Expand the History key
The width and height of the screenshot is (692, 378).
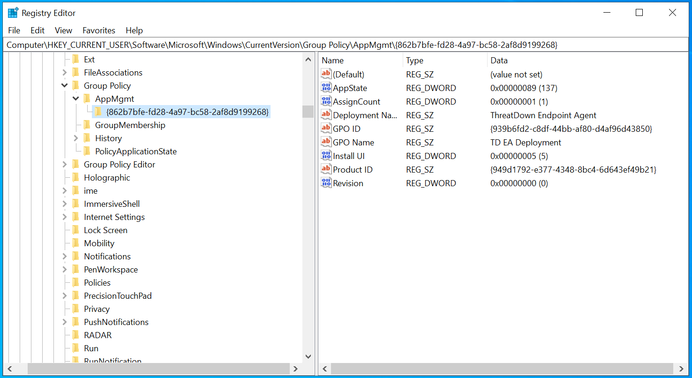pyautogui.click(x=76, y=138)
